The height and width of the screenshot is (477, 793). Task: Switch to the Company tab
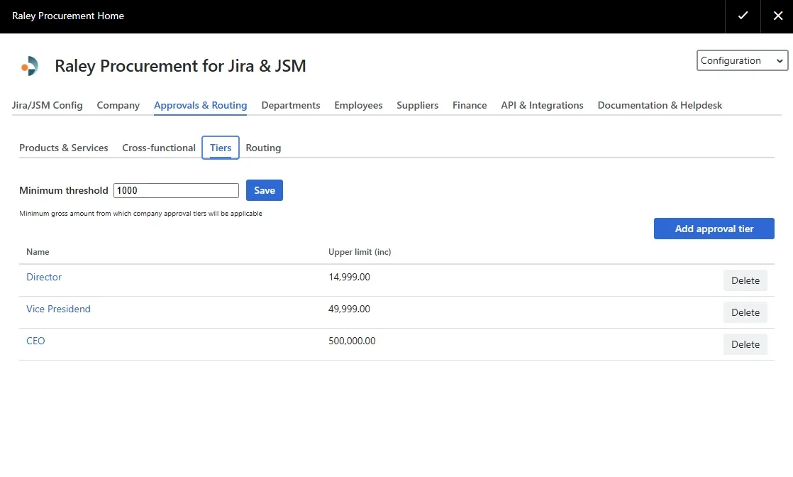click(118, 105)
